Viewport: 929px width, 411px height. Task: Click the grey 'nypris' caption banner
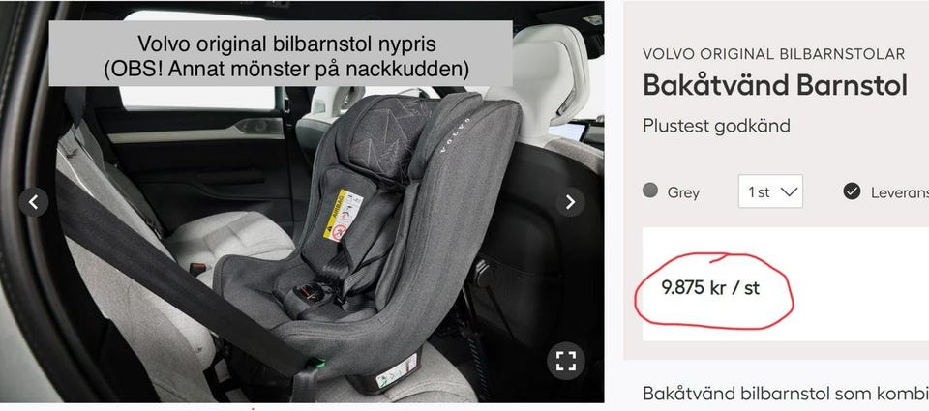pyautogui.click(x=281, y=54)
